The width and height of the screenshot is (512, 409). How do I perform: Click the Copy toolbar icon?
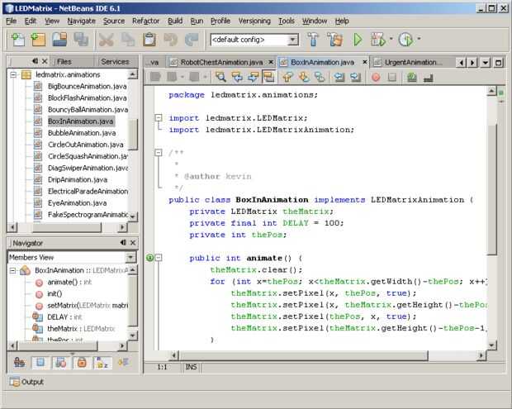(x=128, y=40)
